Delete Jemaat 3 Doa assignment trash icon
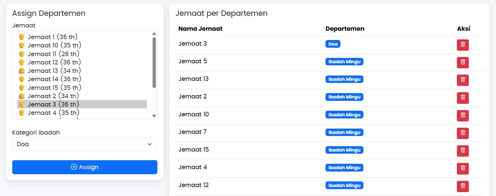Viewport: 496px width, 196px height. click(x=463, y=45)
